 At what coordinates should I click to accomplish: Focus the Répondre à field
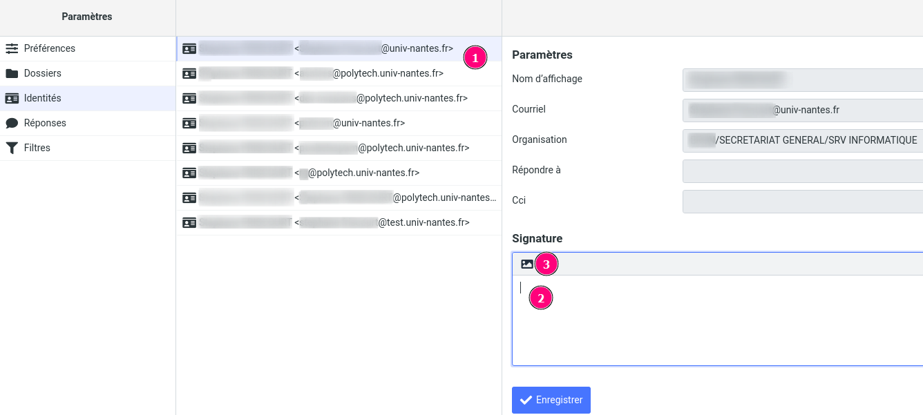[803, 171]
